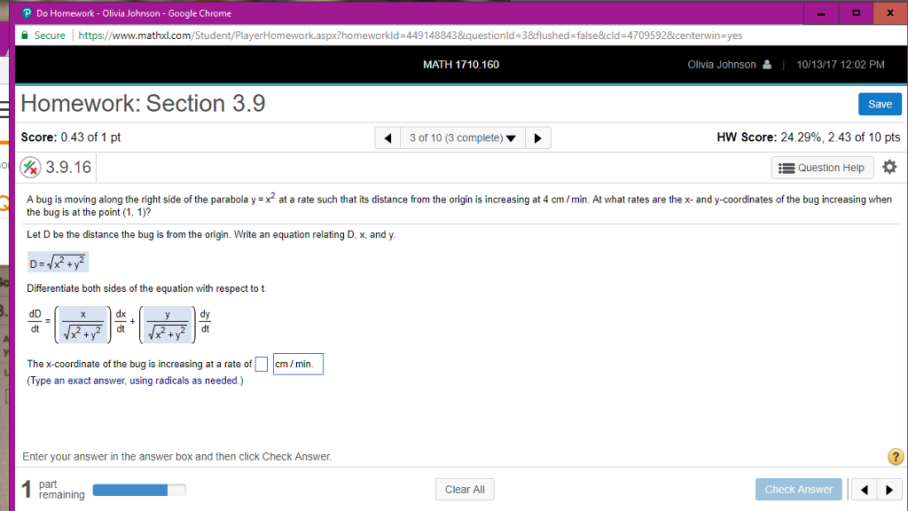The height and width of the screenshot is (511, 908).
Task: Click the MATH 1710.160 course header
Action: coord(461,64)
